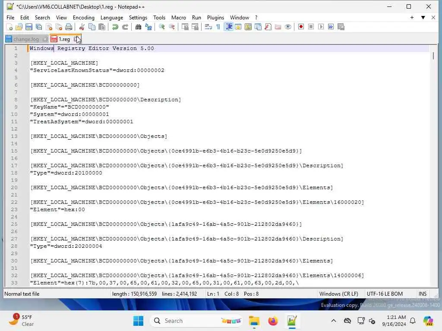Click the Stop recording macro button
This screenshot has height=331, width=442.
coord(311,27)
